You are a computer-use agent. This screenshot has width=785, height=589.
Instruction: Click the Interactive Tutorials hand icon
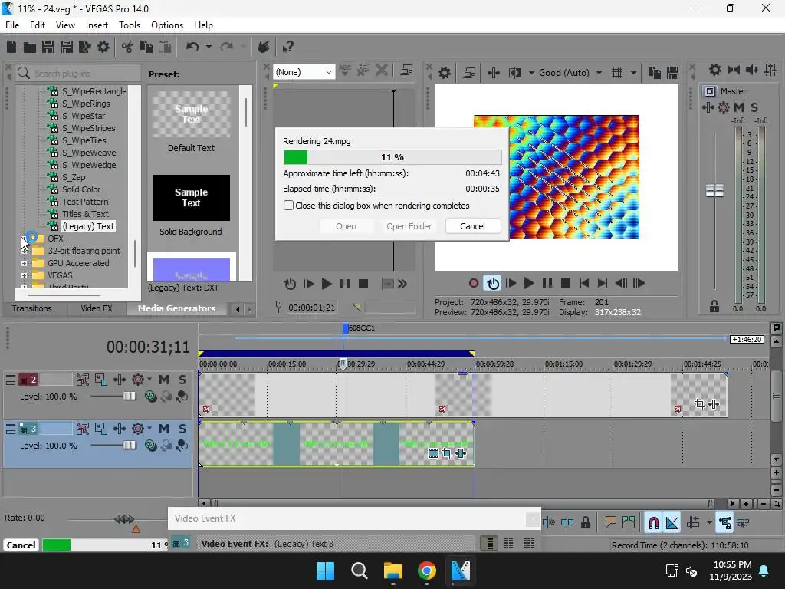click(x=264, y=47)
